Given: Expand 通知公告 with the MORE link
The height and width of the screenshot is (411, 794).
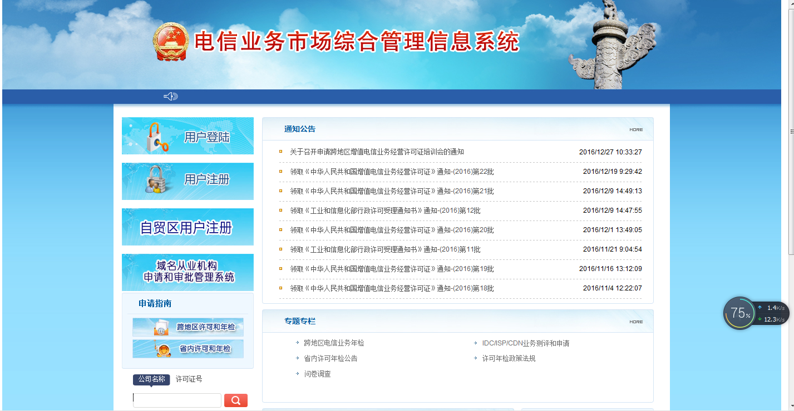Looking at the screenshot, I should point(635,129).
